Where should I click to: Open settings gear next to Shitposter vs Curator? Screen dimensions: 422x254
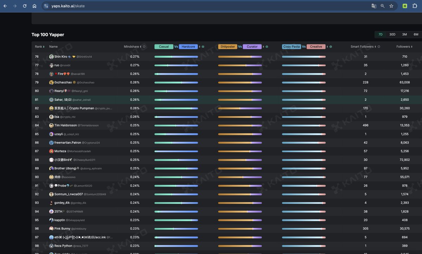click(267, 47)
